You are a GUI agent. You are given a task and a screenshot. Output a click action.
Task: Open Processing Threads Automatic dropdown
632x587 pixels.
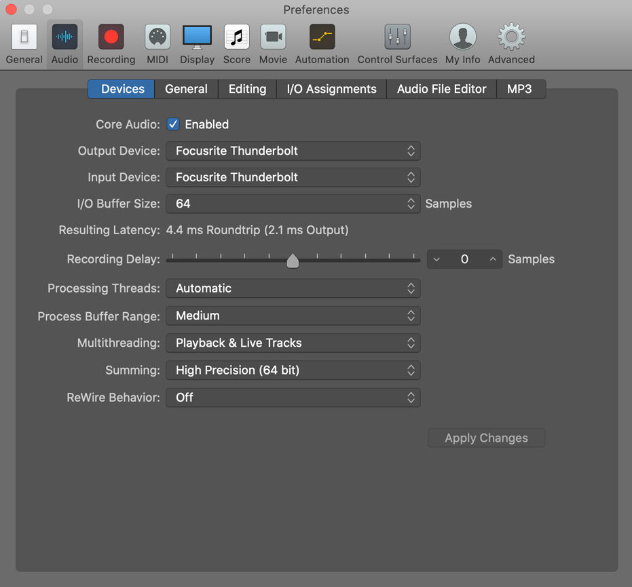tap(293, 288)
